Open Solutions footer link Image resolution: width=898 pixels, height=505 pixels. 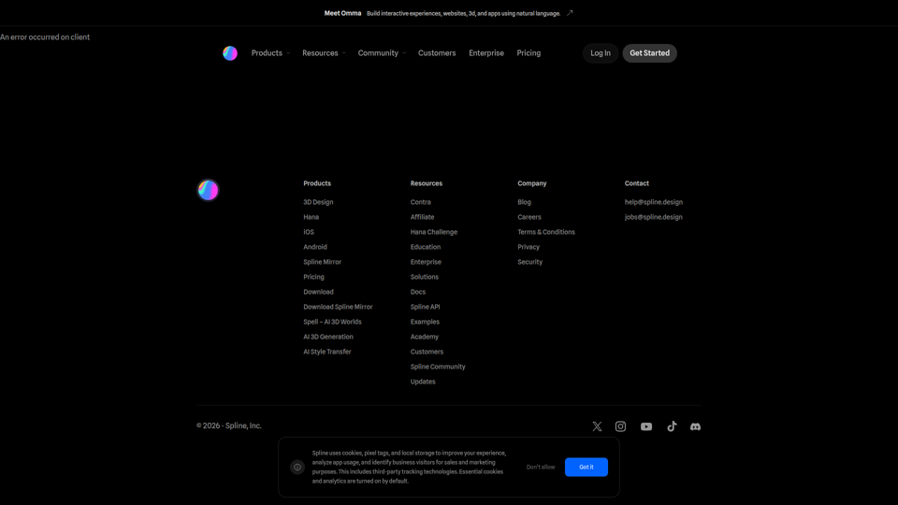point(425,277)
